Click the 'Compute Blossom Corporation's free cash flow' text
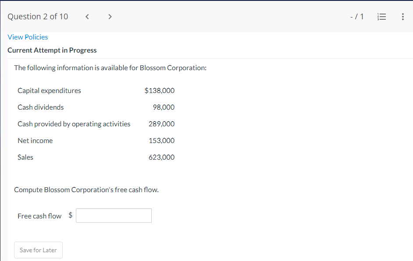This screenshot has height=261, width=413. pos(86,190)
